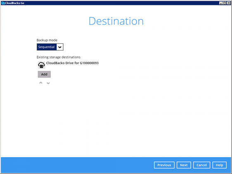Screen dimensions: 232x174
Task: Move destination down with the down arrow
Action: tap(48, 83)
